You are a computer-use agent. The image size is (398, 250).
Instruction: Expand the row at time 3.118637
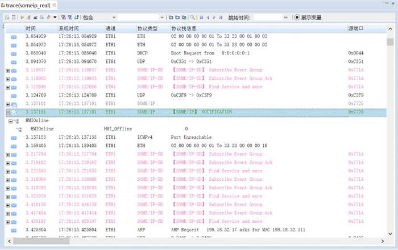8,71
